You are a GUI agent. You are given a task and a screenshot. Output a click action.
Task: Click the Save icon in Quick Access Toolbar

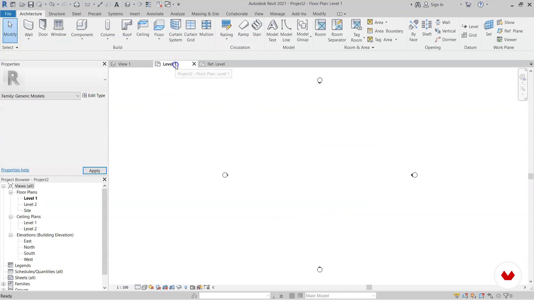click(31, 4)
